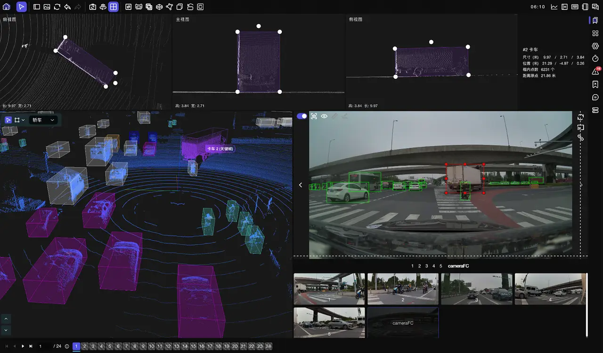This screenshot has width=603, height=353.
Task: Step back to the previous frame
Action: click(14, 346)
